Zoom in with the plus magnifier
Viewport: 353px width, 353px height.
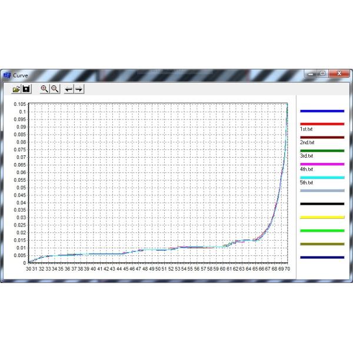click(44, 89)
